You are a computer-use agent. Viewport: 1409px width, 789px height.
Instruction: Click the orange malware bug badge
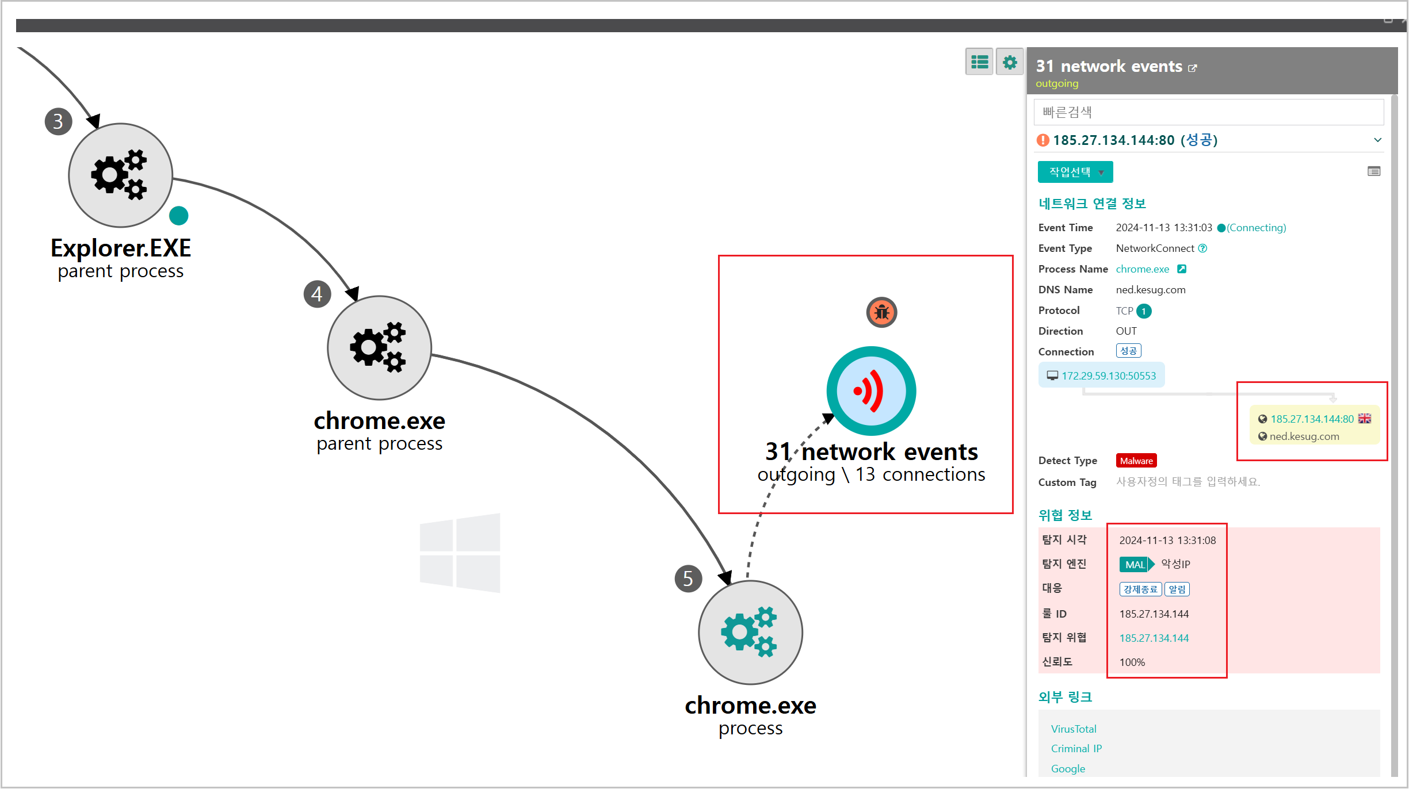[881, 312]
